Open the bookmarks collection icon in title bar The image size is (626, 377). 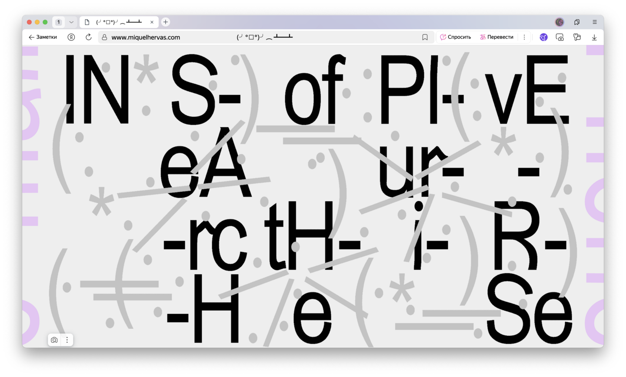[x=577, y=22]
